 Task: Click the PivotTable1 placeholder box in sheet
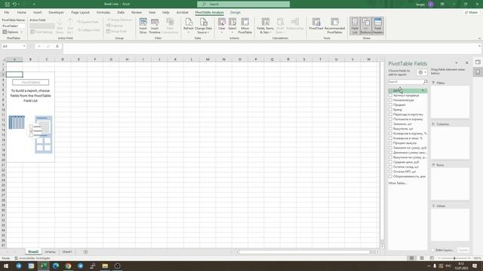[x=30, y=82]
